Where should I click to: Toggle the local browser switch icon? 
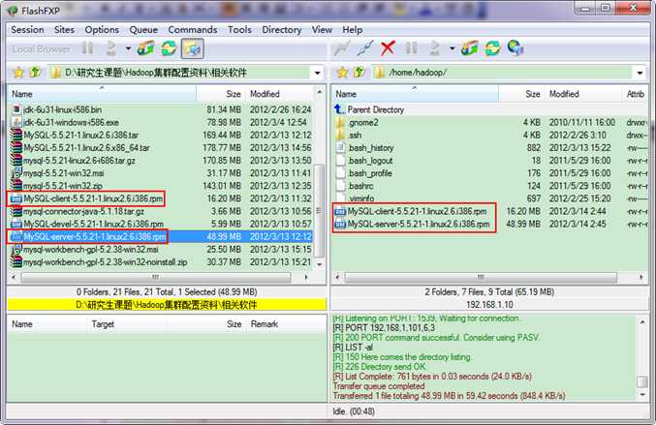tap(192, 48)
